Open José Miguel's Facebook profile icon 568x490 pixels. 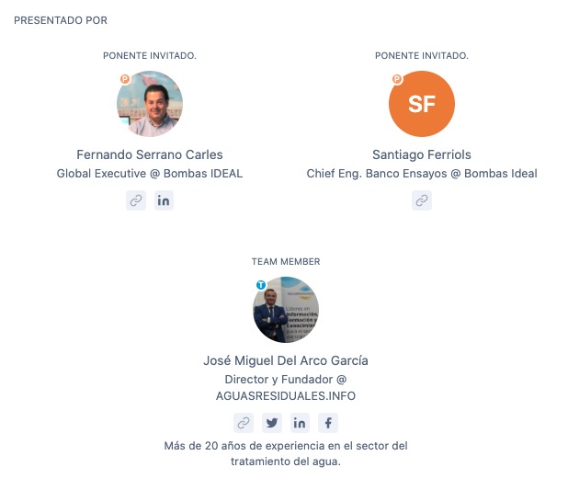tap(328, 423)
